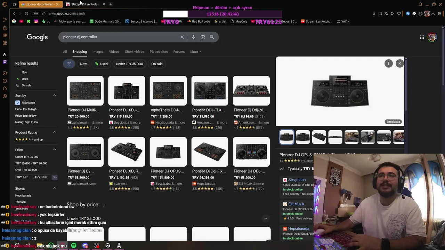Open product panel three-dot options
This screenshot has width=445, height=250.
point(389,63)
